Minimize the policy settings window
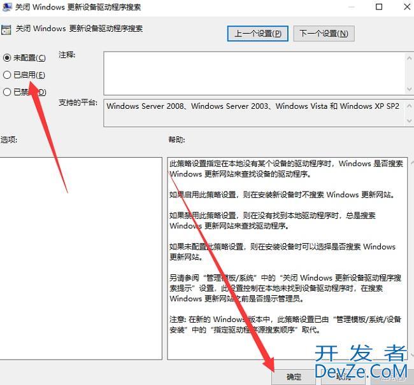Screen dimensions: 414x385 351,7
